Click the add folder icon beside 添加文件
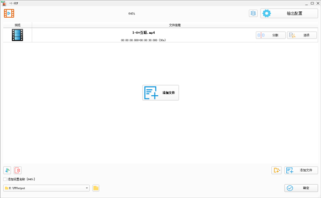 click(277, 170)
